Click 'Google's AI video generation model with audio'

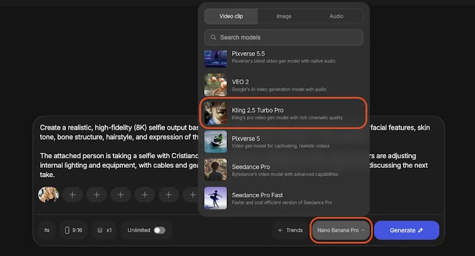click(x=279, y=89)
